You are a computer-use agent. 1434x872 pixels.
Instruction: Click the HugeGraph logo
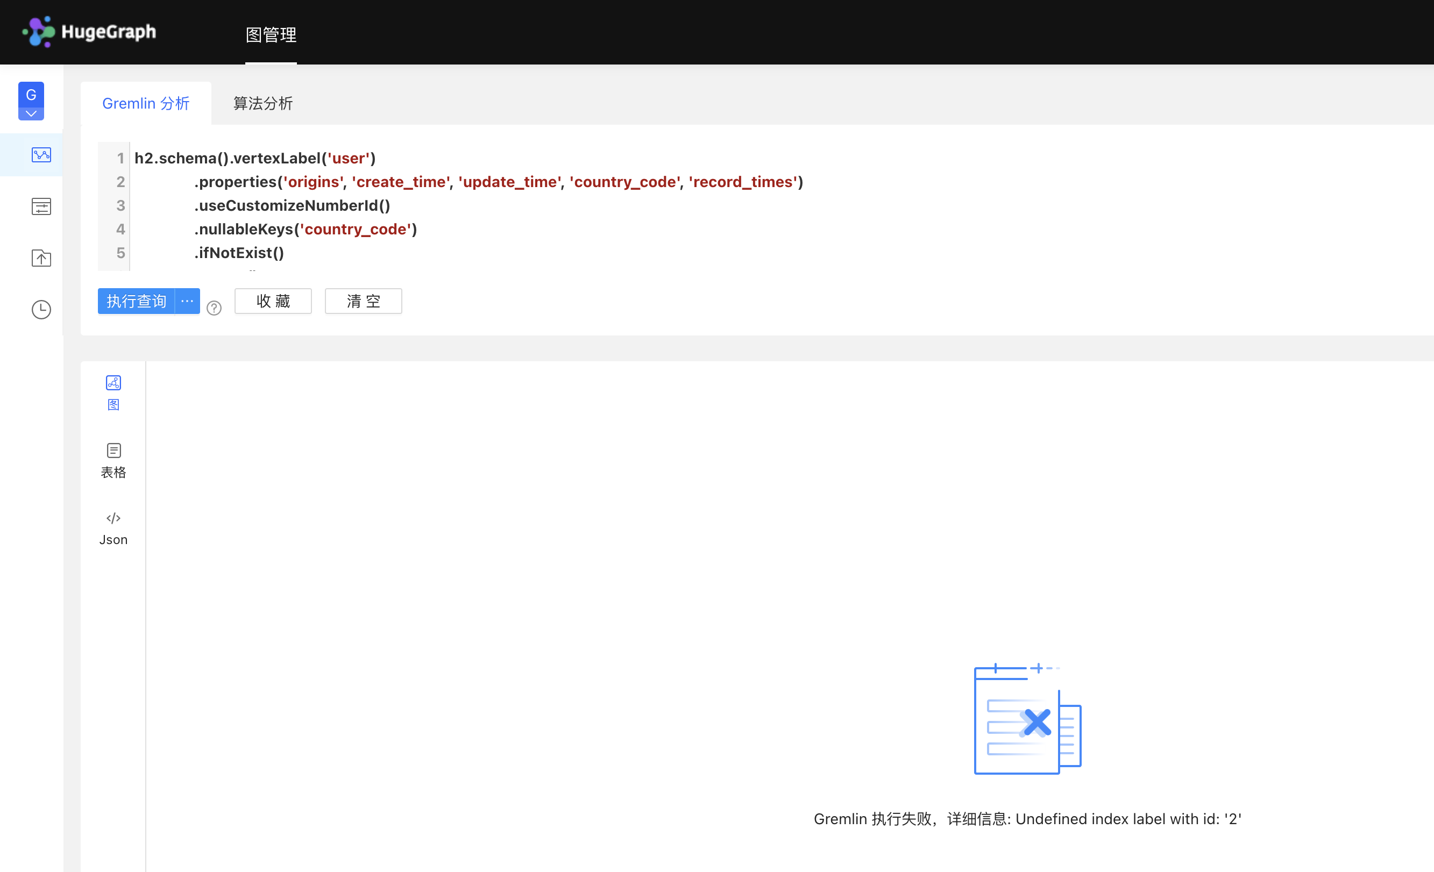89,31
